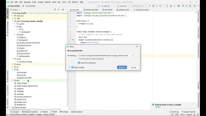Open project panel settings gear
The height and width of the screenshot is (116, 206).
[63, 10]
